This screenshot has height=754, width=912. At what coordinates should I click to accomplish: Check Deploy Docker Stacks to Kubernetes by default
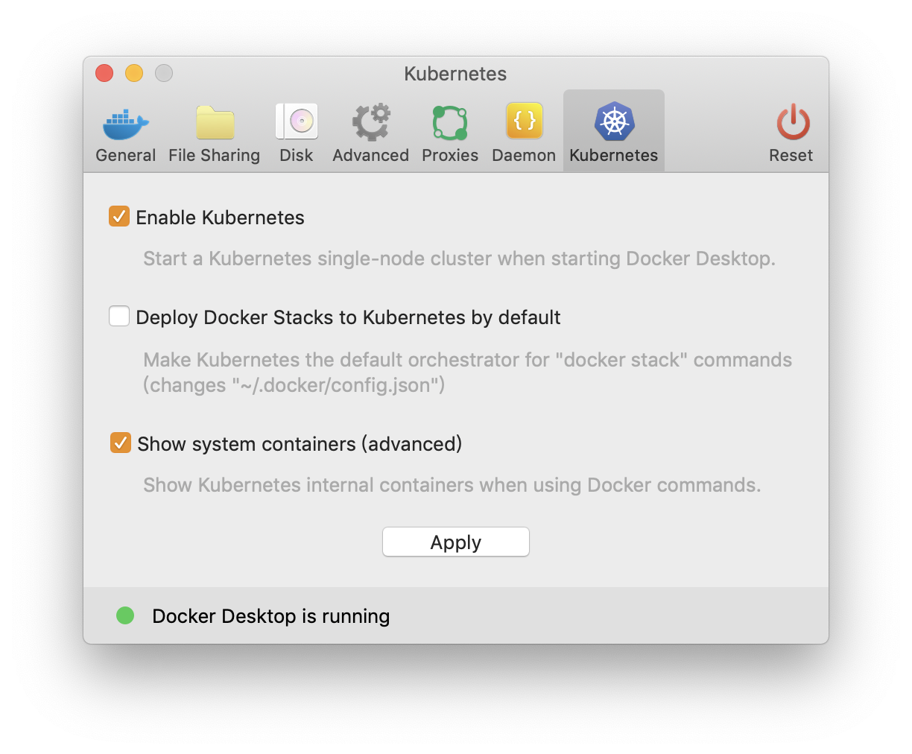tap(119, 317)
